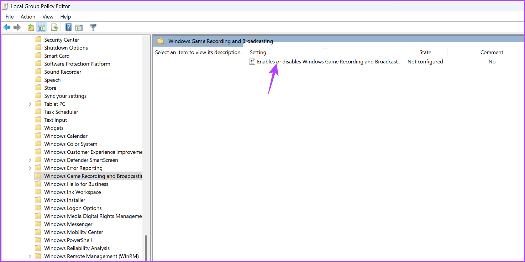525x262 pixels.
Task: Select Text Input folder
Action: [56, 120]
